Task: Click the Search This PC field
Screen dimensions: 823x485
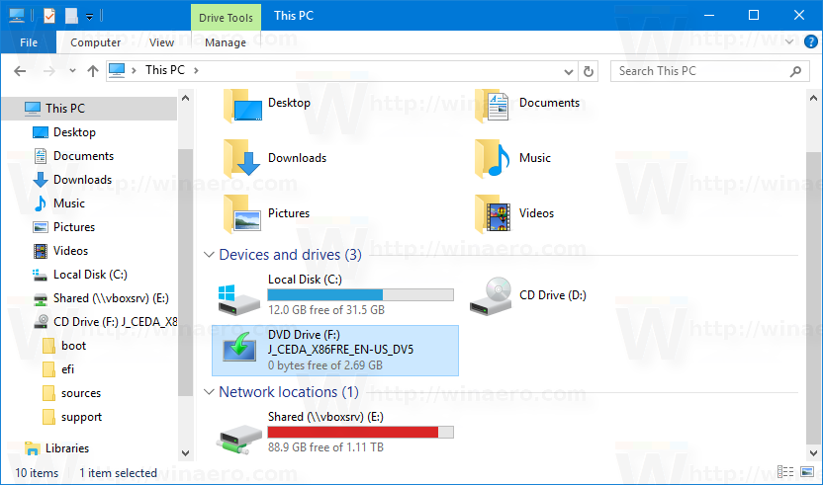Action: [709, 71]
